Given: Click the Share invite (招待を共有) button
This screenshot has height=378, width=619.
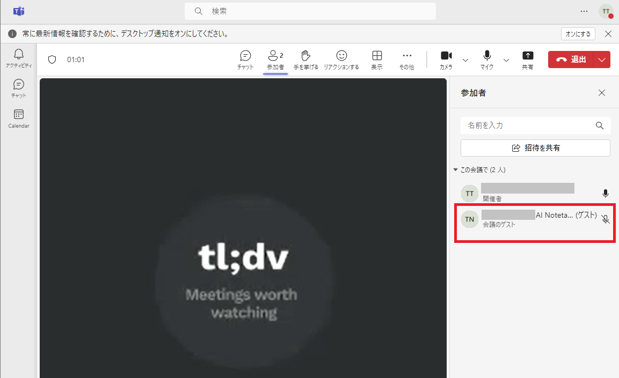Looking at the screenshot, I should [x=535, y=148].
